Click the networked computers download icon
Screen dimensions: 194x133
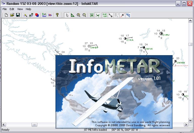tap(31, 15)
